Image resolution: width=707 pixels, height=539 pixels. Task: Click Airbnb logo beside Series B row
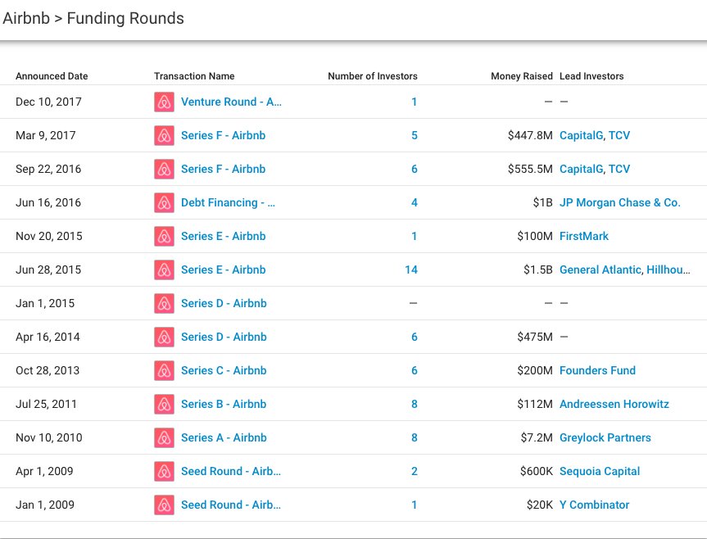(164, 405)
